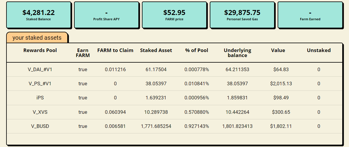Image resolution: width=349 pixels, height=147 pixels.
Task: Sort by FARM to Claim header
Action: click(115, 50)
